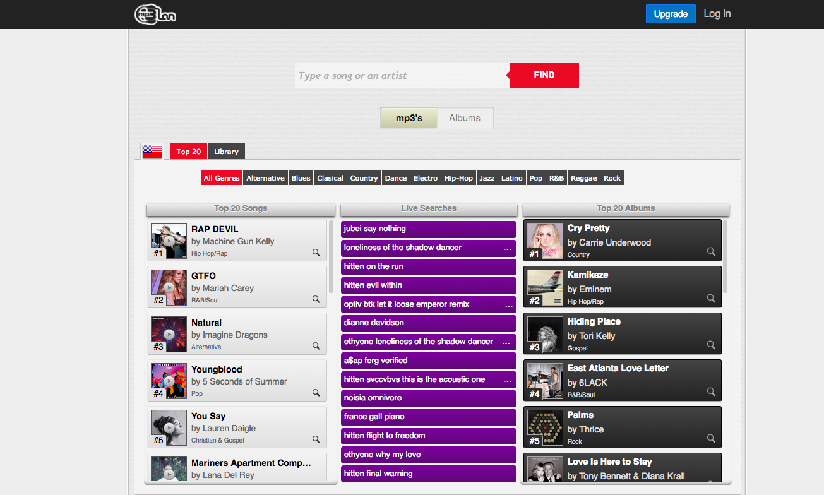
Task: Click the Top 20 Songs list scrollbar
Action: point(331,256)
